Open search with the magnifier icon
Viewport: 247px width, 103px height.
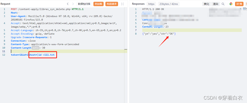click(223, 4)
